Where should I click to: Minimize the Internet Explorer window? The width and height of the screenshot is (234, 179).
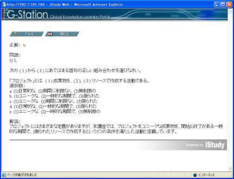(x=217, y=5)
